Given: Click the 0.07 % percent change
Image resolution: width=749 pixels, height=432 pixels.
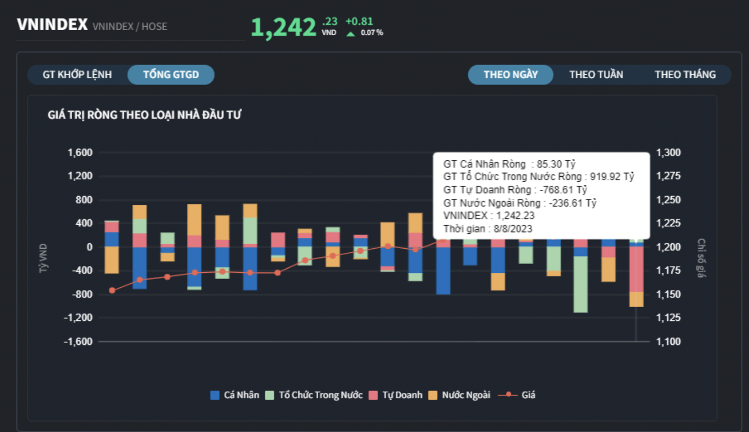Looking at the screenshot, I should [x=372, y=33].
